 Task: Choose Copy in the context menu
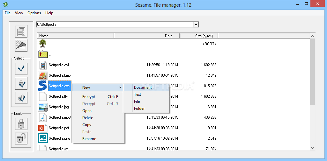point(98,125)
